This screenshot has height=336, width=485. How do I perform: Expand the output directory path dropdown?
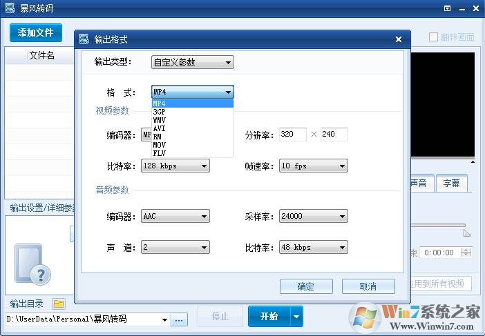tap(165, 319)
